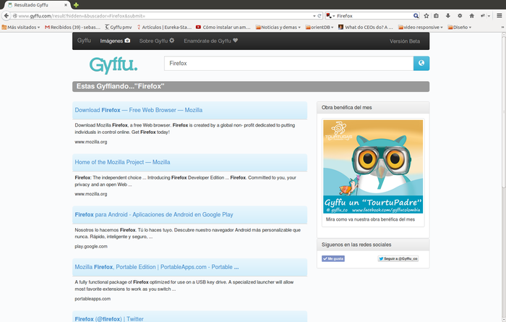Open the downloads arrow icon
This screenshot has height=322, width=506.
448,16
